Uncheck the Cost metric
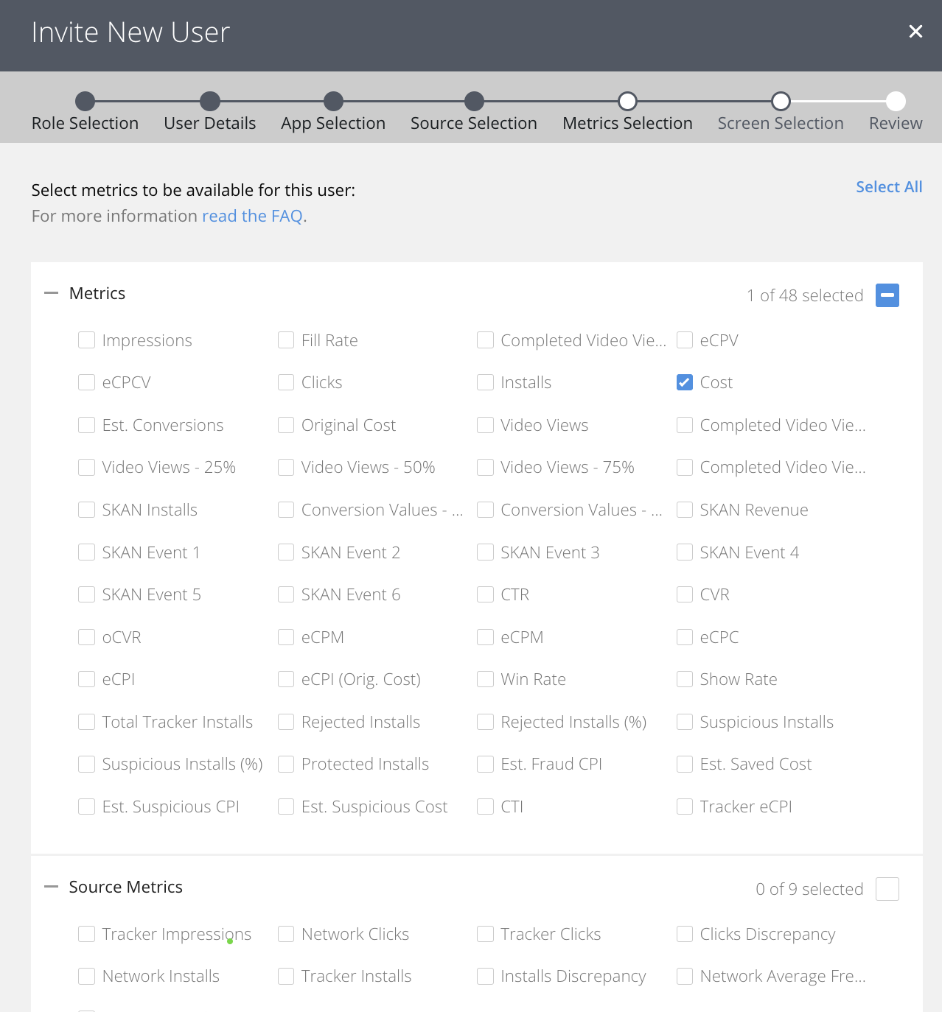Screen dimensions: 942x1012 click(685, 382)
